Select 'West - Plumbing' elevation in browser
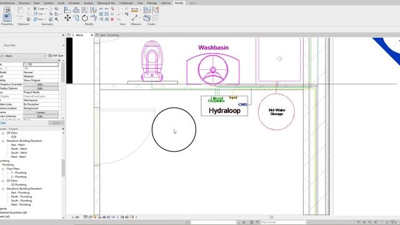Viewport: 400px width, 225px height. (x=21, y=204)
